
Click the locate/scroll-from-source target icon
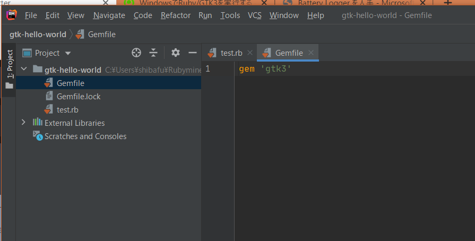click(136, 53)
